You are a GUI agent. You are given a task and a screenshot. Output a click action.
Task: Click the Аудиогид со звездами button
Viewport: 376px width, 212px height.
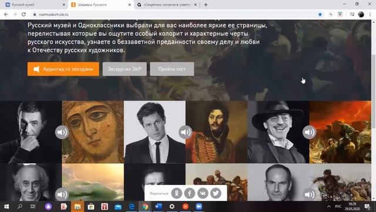click(63, 69)
